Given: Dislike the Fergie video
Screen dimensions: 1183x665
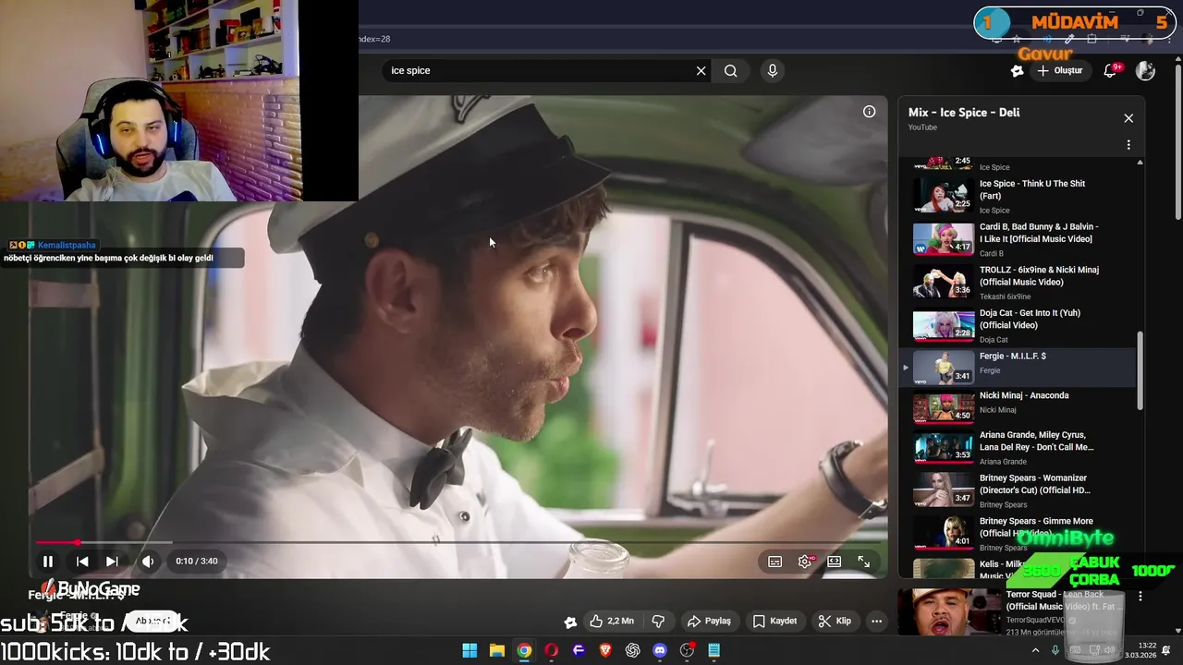Looking at the screenshot, I should pyautogui.click(x=658, y=621).
